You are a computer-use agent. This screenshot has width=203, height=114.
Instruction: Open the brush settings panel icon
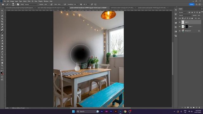point(18,4)
